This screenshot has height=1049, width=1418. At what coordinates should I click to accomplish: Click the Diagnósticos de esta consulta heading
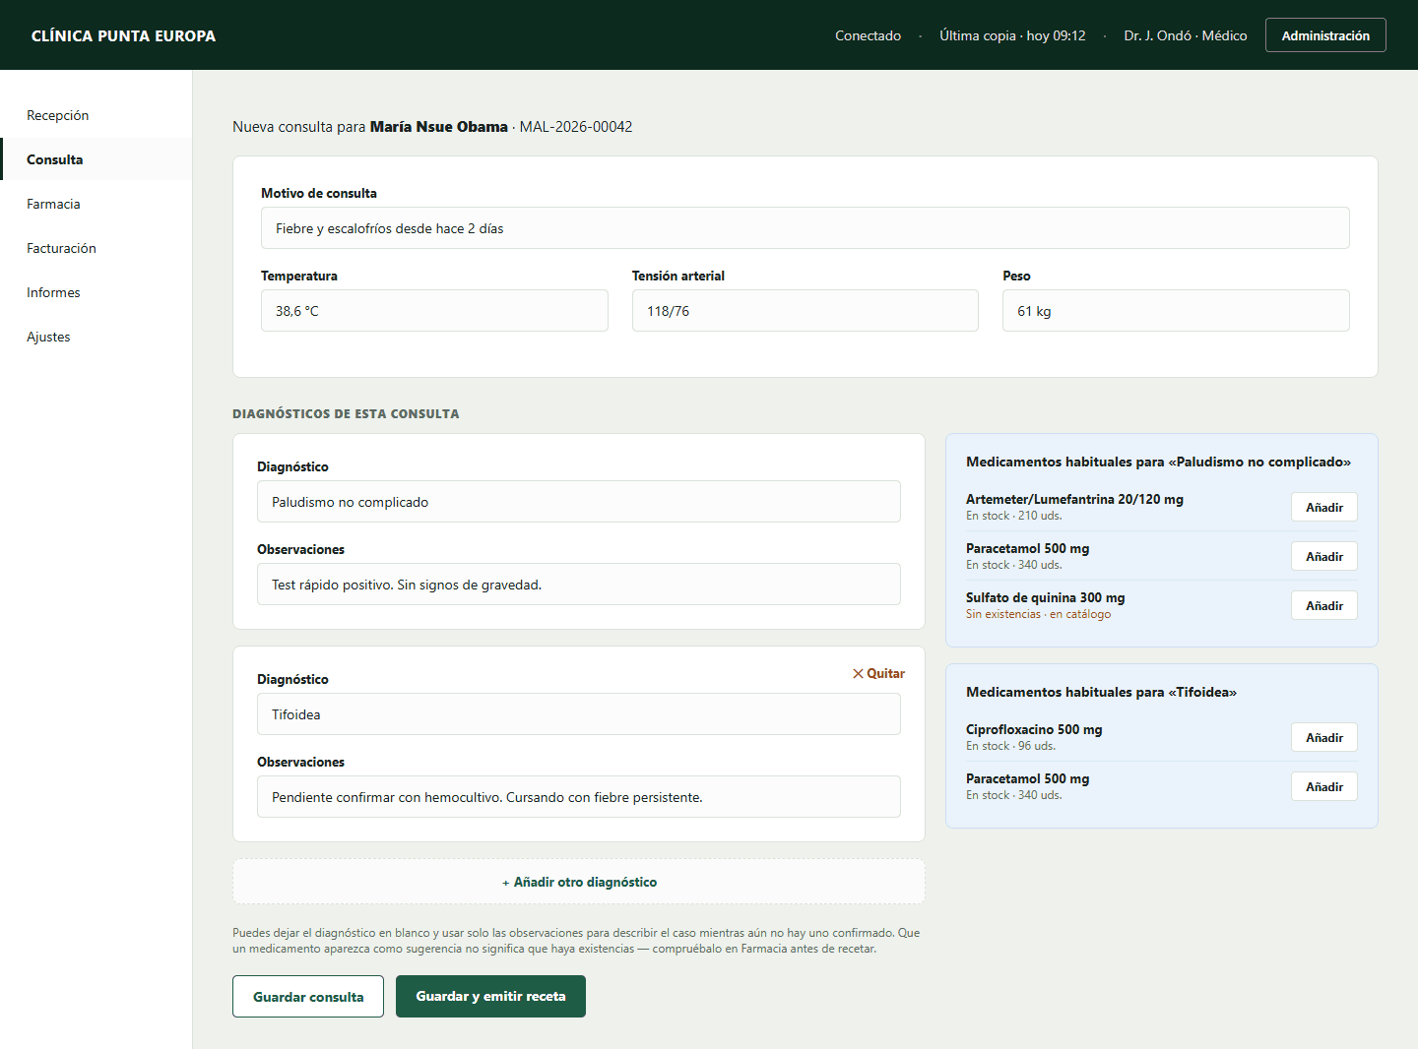pos(346,413)
